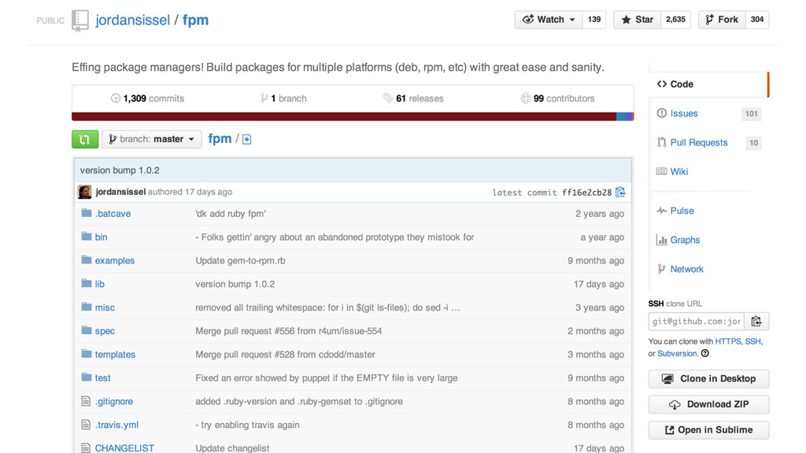Open the jordansissel owner link in the header

pos(132,20)
